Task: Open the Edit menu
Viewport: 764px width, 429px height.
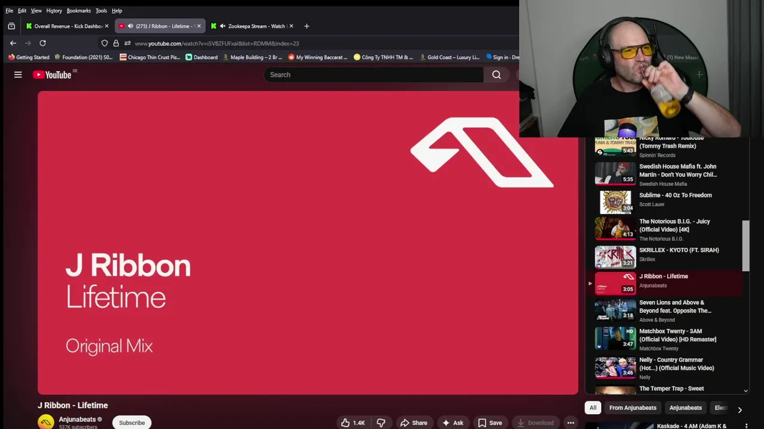Action: (22, 11)
